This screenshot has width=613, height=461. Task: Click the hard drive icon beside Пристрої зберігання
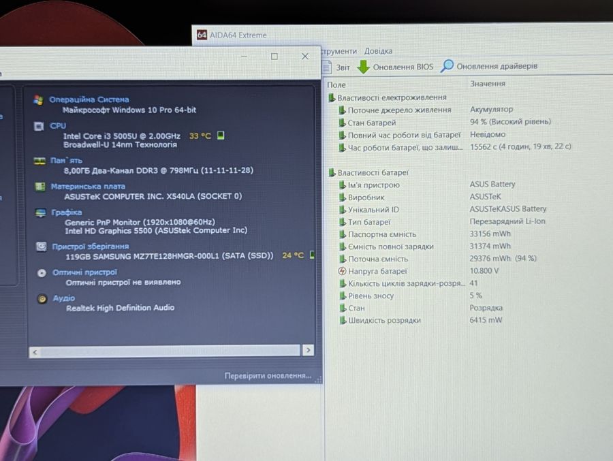tap(41, 247)
